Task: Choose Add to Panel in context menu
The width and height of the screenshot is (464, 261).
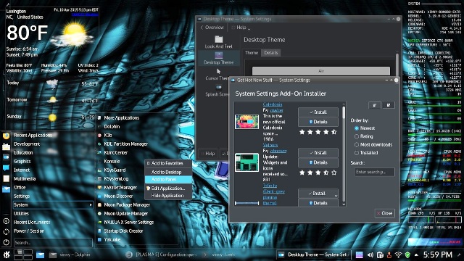Action: pyautogui.click(x=168, y=179)
